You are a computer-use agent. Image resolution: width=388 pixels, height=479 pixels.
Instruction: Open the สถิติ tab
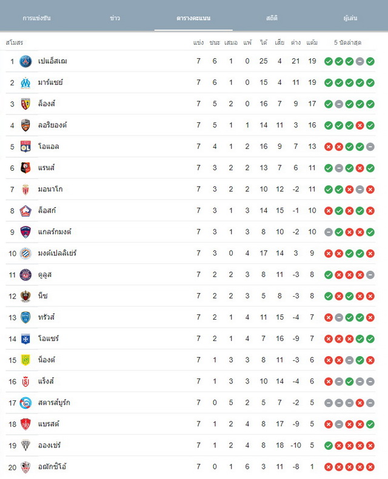click(x=272, y=18)
